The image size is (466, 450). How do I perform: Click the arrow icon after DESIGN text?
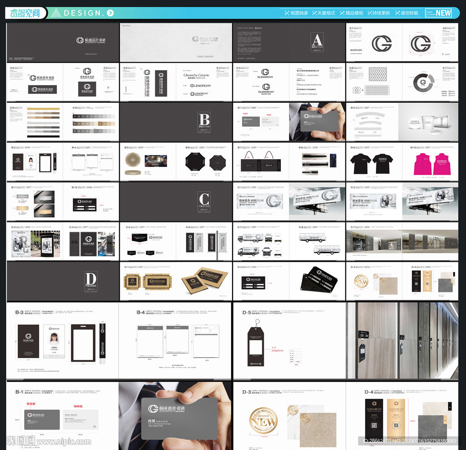(x=110, y=13)
